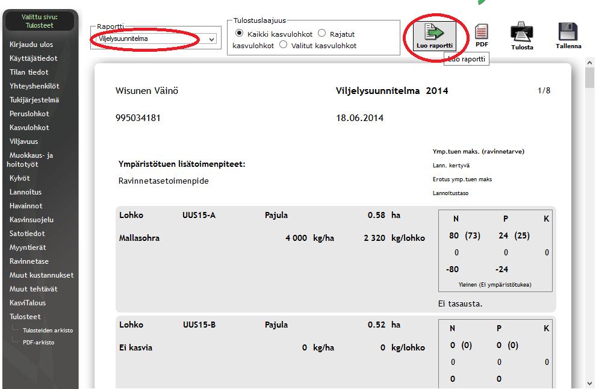Click the 2 320 kg/lohko value
This screenshot has width=596, height=389.
(394, 238)
